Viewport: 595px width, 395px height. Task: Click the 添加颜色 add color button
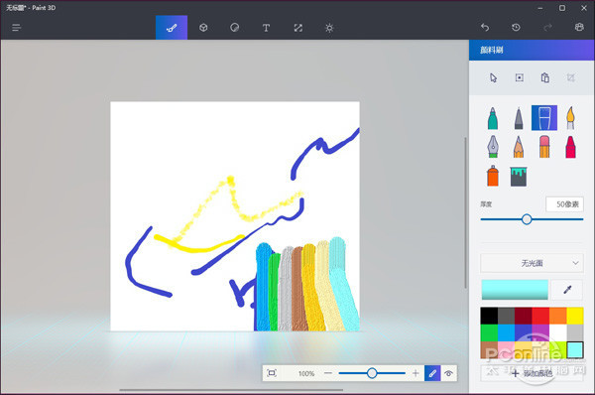click(x=531, y=373)
